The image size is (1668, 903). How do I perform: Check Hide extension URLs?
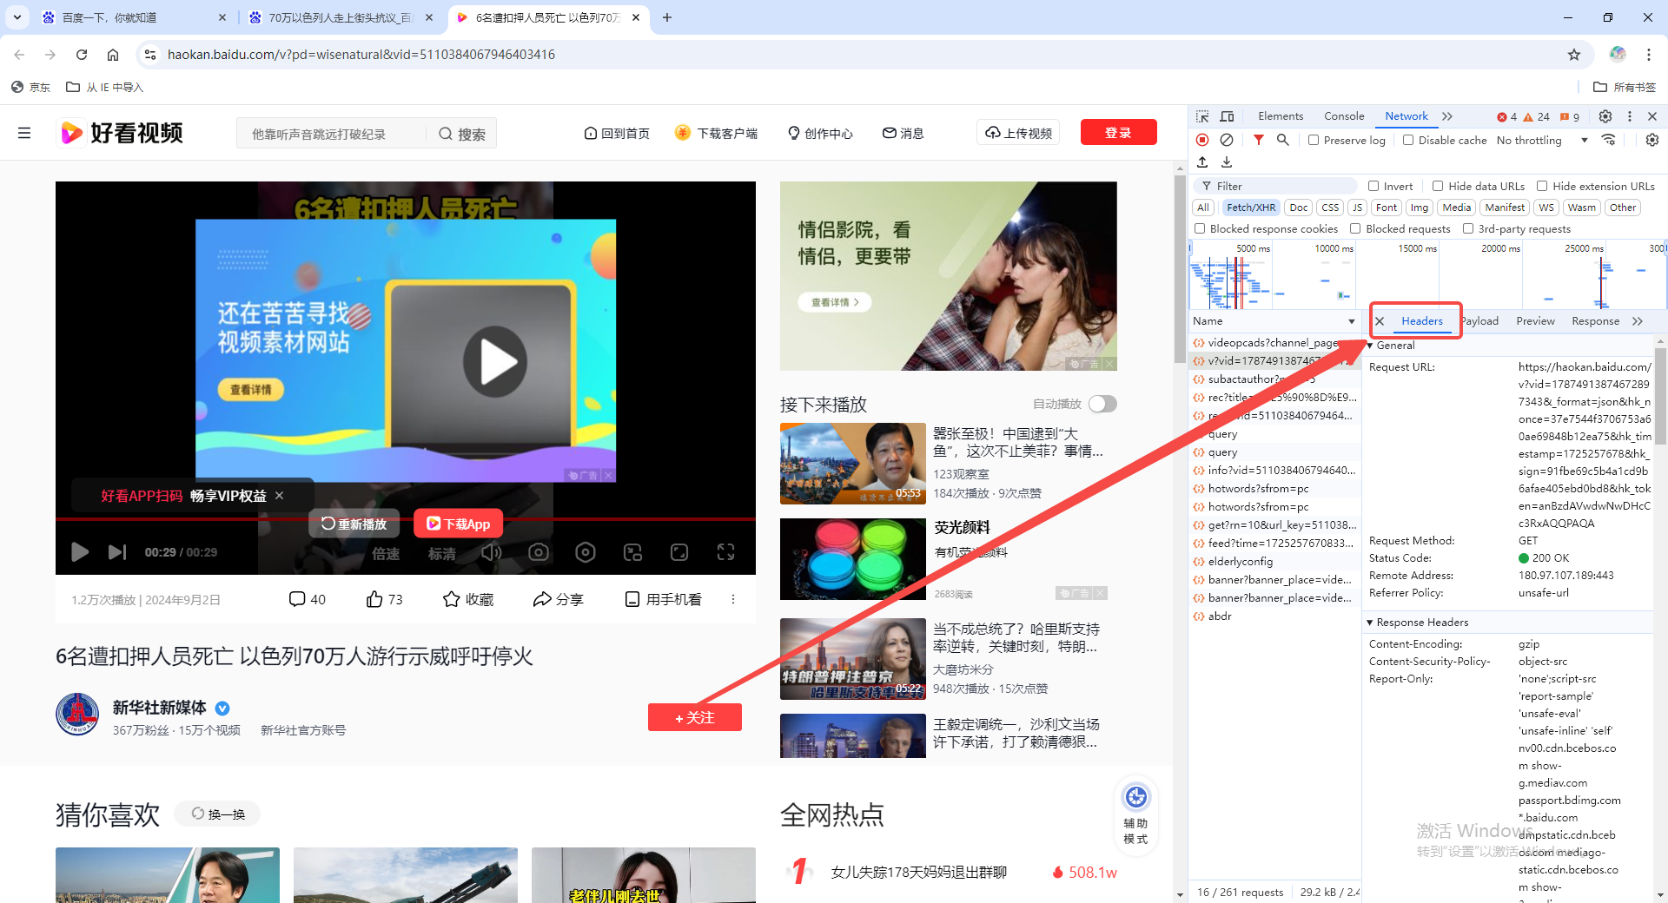(x=1542, y=186)
